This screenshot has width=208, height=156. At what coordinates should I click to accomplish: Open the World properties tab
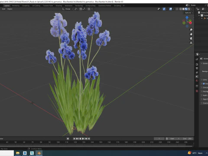(x=197, y=81)
